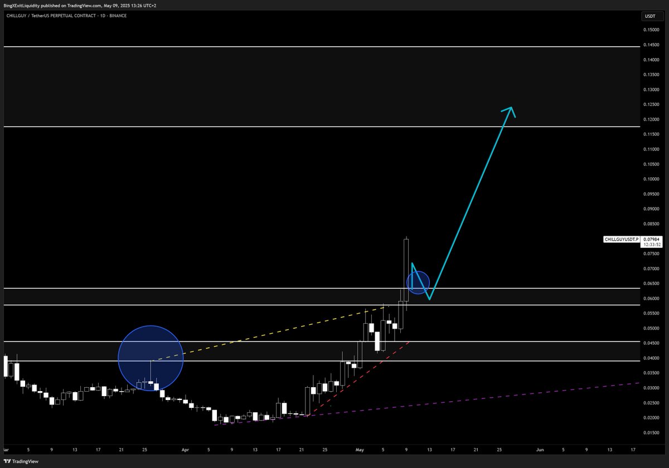The image size is (669, 468).
Task: Click the 0.10500 price axis label
Action: 651,164
